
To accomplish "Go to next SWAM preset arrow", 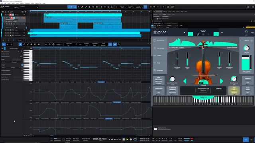I will tap(222, 32).
